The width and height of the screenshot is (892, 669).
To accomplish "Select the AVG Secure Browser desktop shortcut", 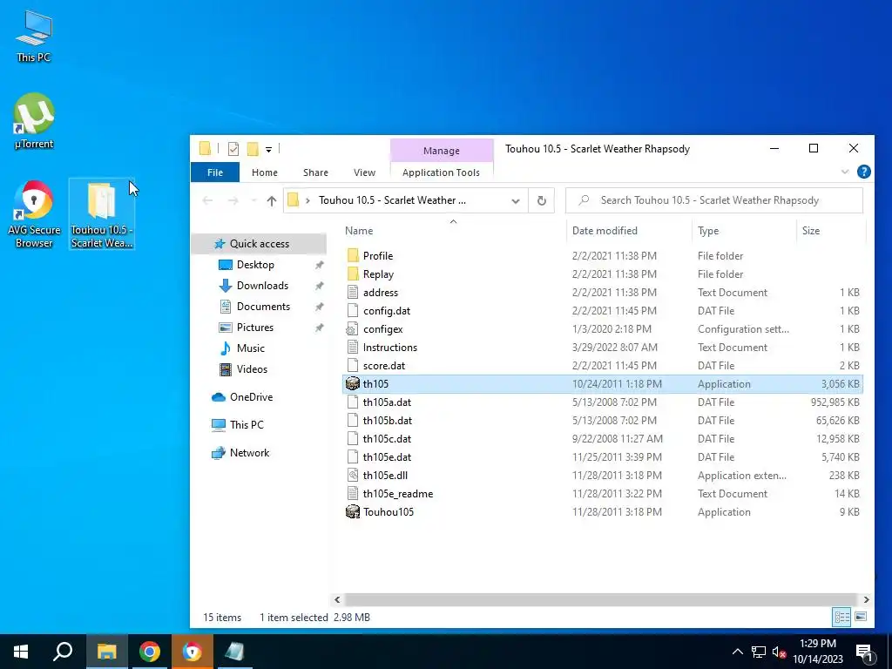I will pos(34,214).
